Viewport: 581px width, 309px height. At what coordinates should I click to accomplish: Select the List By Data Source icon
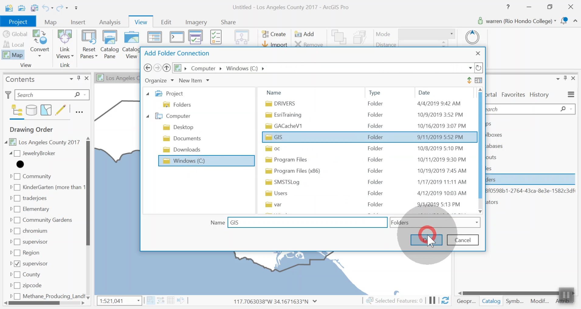[31, 110]
